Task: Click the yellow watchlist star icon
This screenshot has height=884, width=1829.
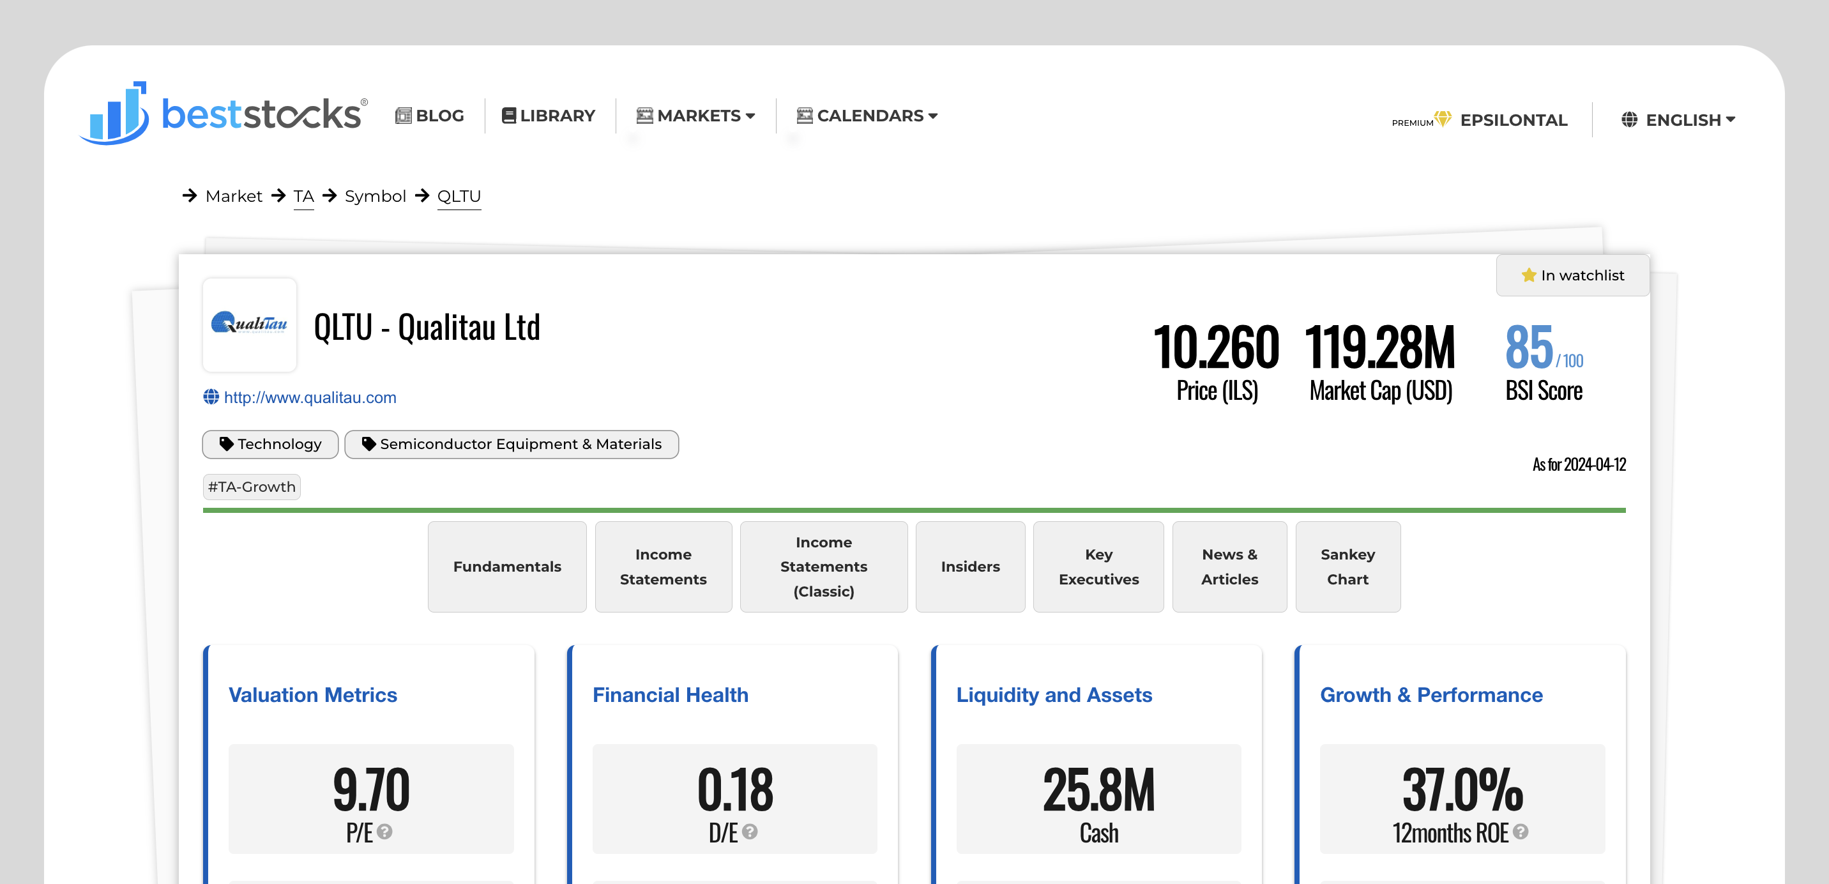Action: tap(1528, 275)
